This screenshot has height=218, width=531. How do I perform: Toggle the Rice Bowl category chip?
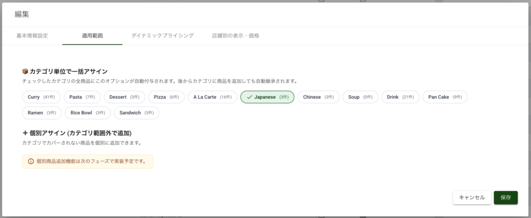[88, 113]
